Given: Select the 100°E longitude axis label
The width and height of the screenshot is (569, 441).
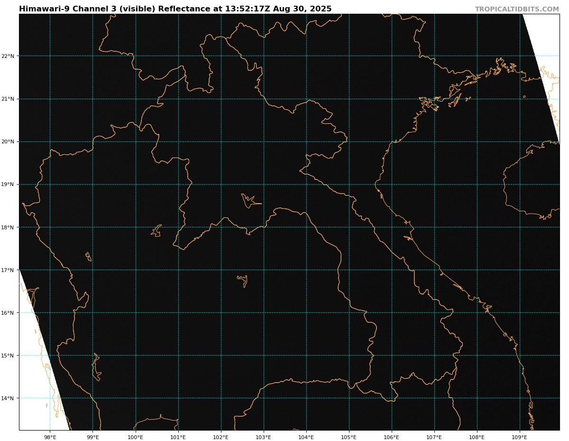Looking at the screenshot, I should tap(135, 437).
